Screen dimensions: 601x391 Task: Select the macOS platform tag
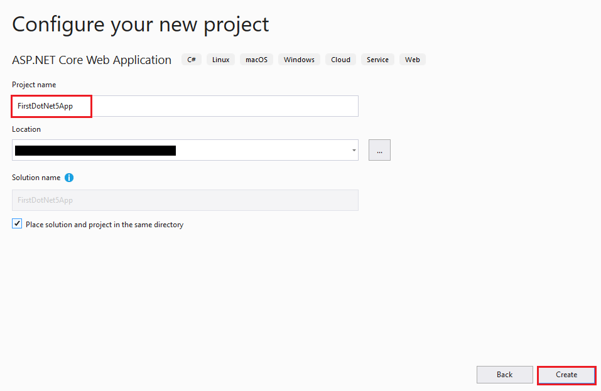tap(256, 59)
